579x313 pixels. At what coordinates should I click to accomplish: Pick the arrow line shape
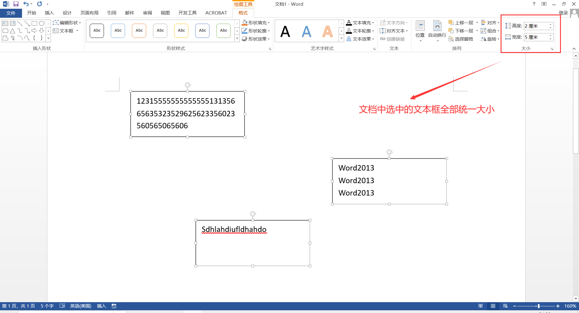tap(27, 23)
